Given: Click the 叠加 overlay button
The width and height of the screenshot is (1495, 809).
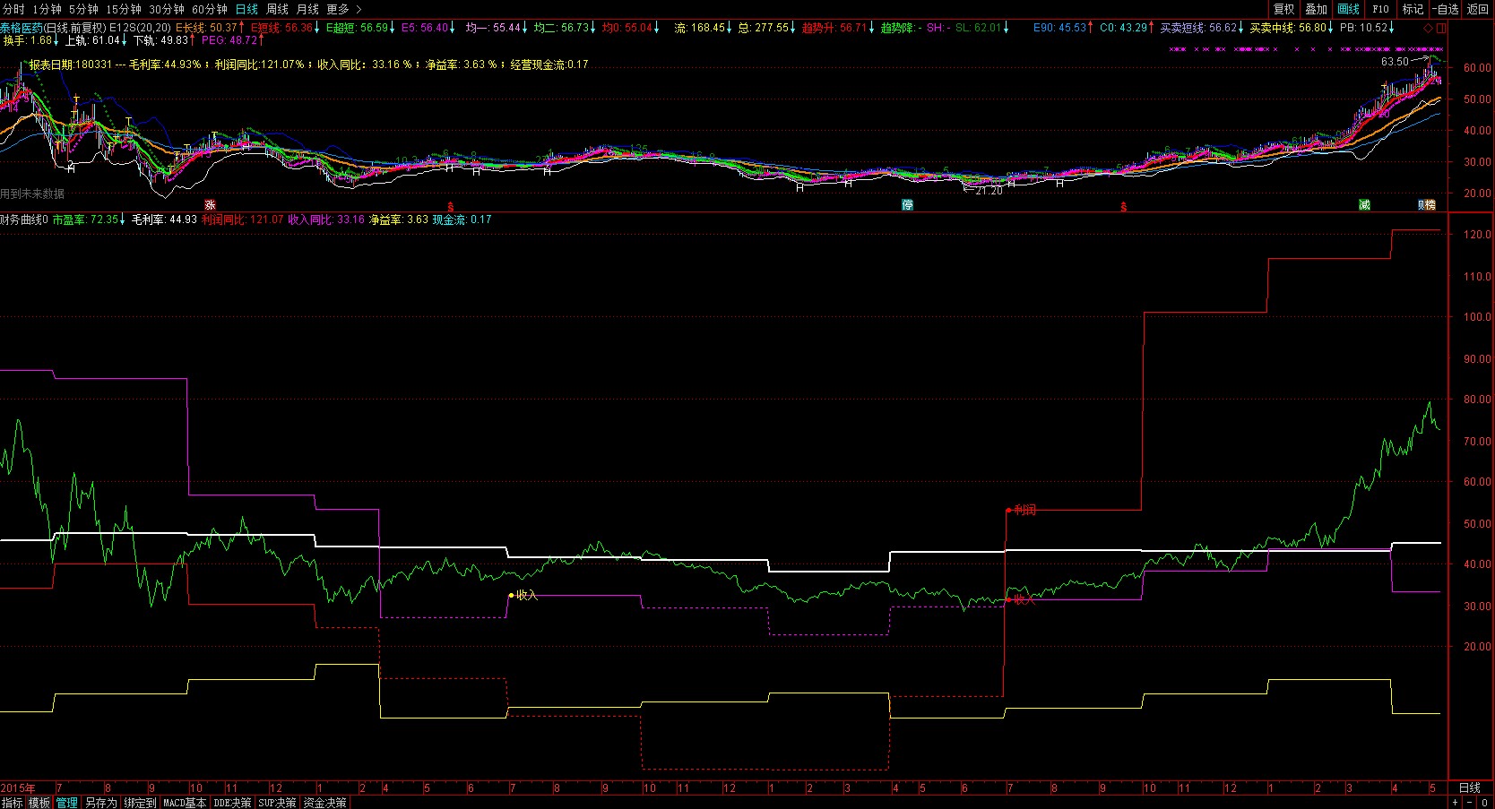Looking at the screenshot, I should click(1316, 9).
